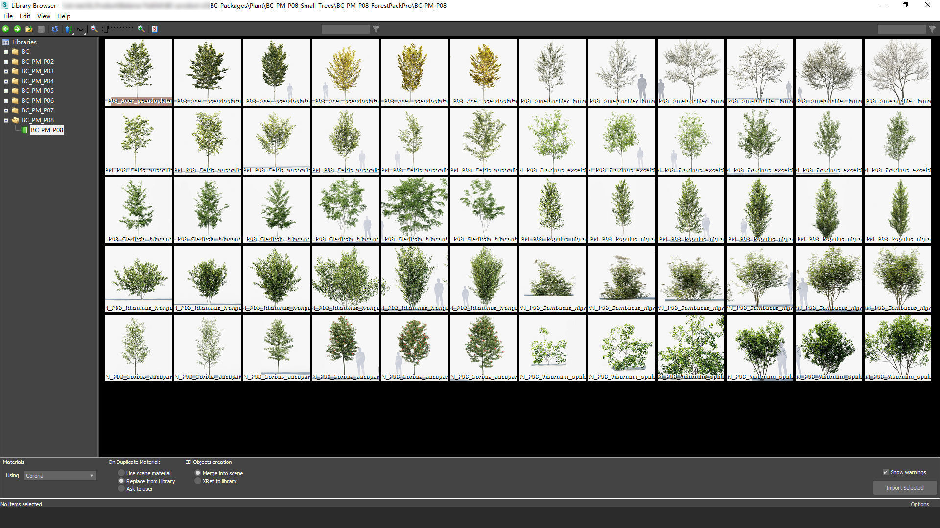Select first Acer_pseudoplata thumbnail (highlighted label)
940x528 pixels.
139,72
